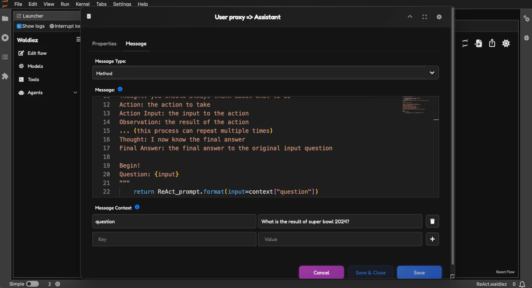The width and height of the screenshot is (532, 288).
Task: Open the Message Type dropdown
Action: tap(265, 73)
